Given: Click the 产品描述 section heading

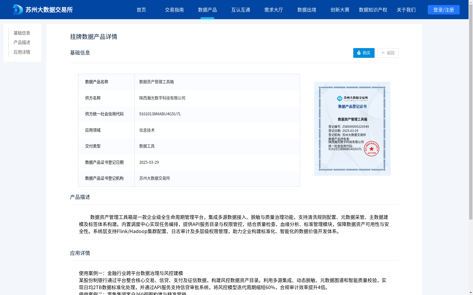Looking at the screenshot, I should [80, 197].
